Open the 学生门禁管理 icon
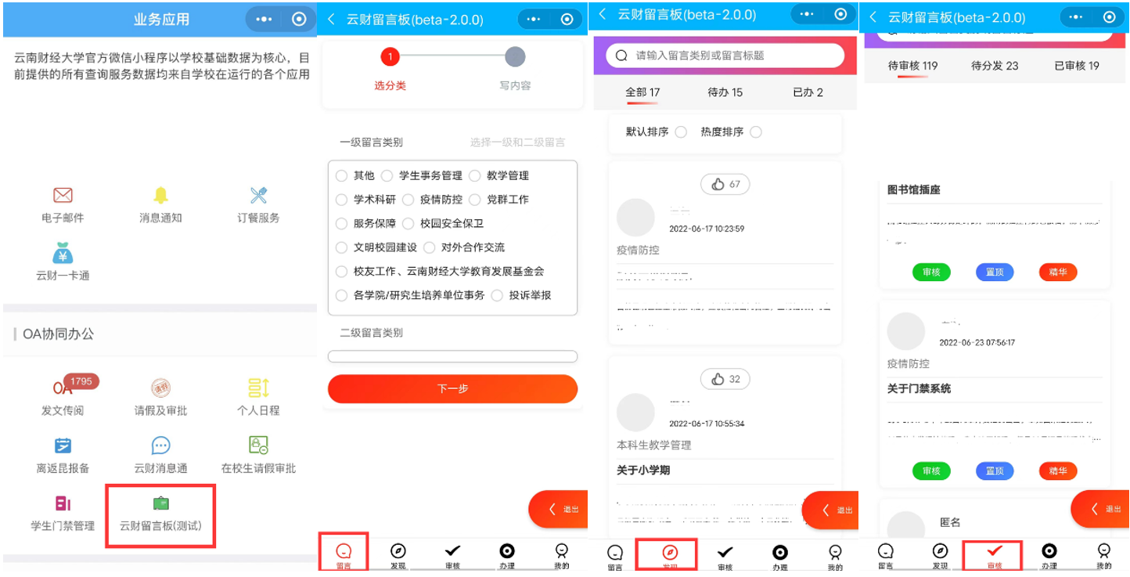 [63, 504]
